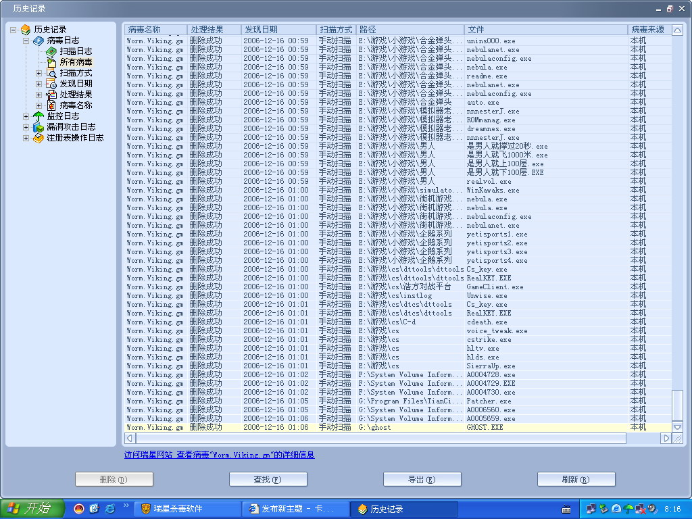Click the 处理结果 tree icon

(51, 95)
